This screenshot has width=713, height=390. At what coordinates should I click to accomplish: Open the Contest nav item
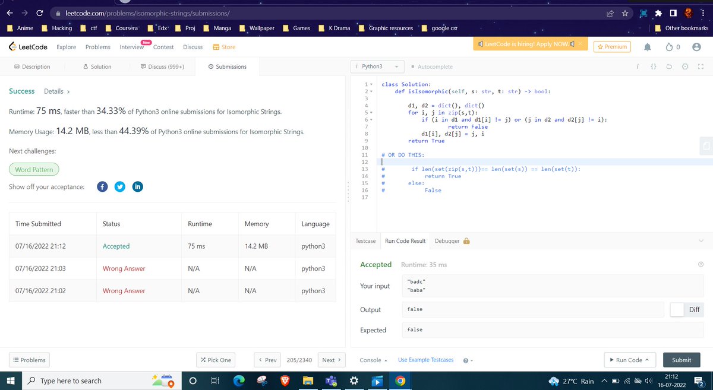click(x=163, y=47)
